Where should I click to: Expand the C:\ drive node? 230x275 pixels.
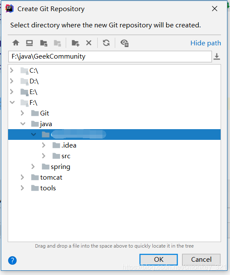[x=12, y=70]
